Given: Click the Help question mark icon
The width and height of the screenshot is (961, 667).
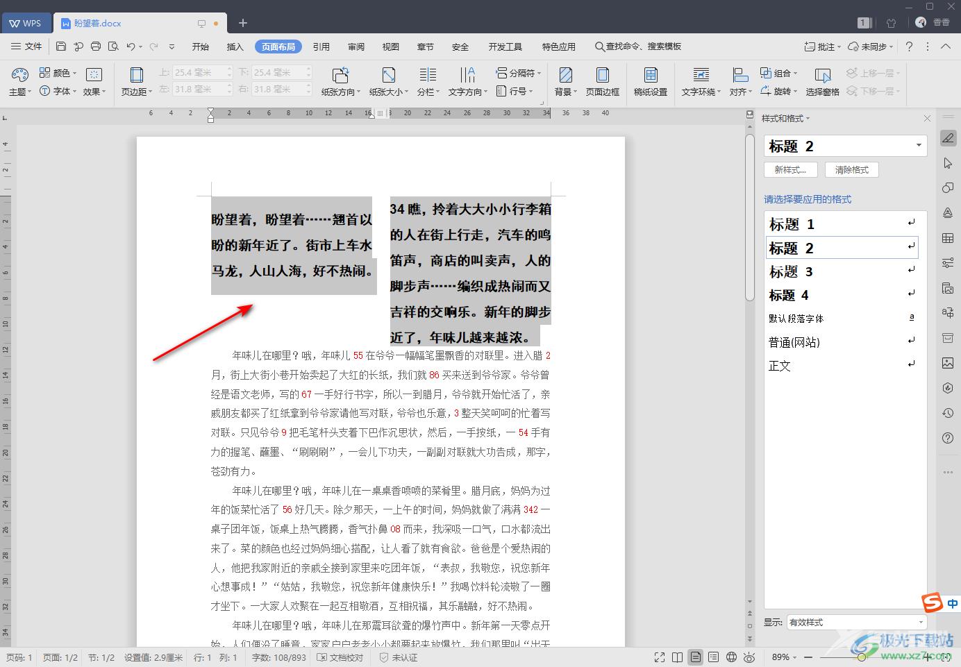Looking at the screenshot, I should pos(909,47).
